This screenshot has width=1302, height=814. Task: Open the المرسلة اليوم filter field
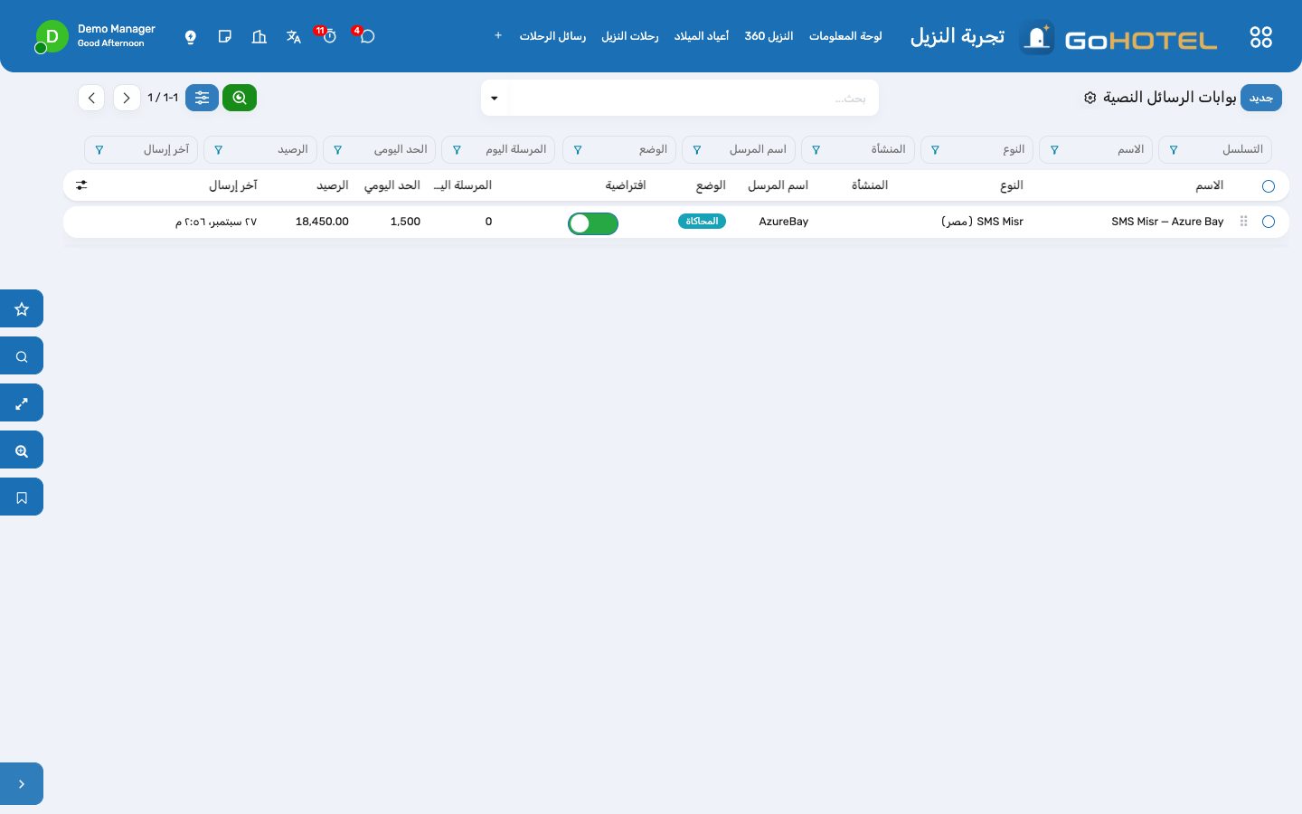499,149
